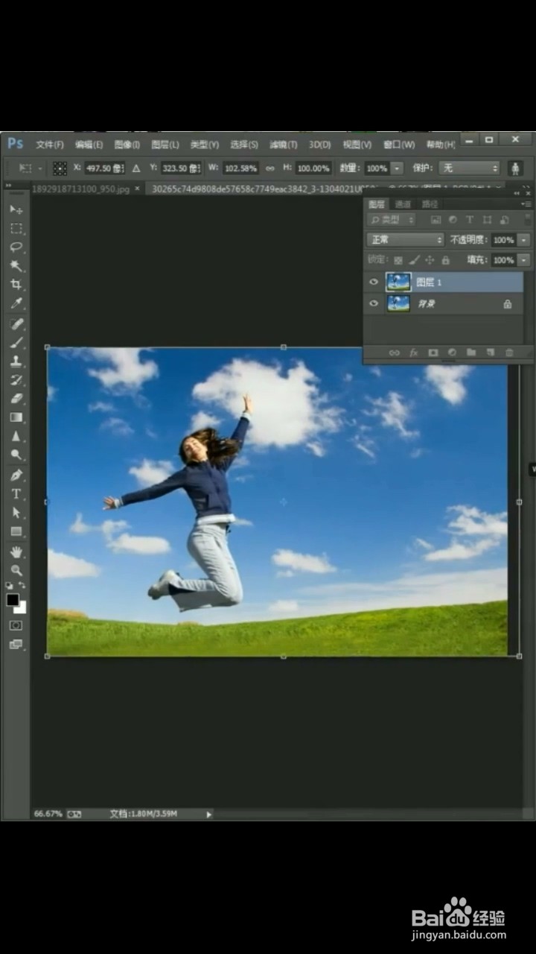The image size is (536, 954).
Task: Open the Layers panel options menu
Action: [x=527, y=203]
